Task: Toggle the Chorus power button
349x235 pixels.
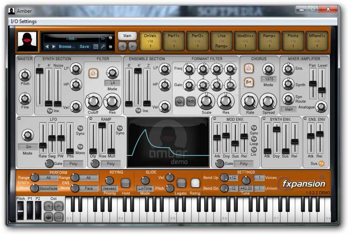Action: click(249, 68)
